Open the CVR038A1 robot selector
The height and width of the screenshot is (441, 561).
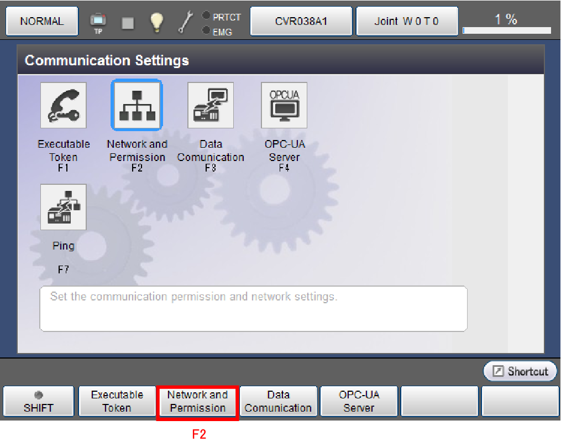(x=301, y=22)
